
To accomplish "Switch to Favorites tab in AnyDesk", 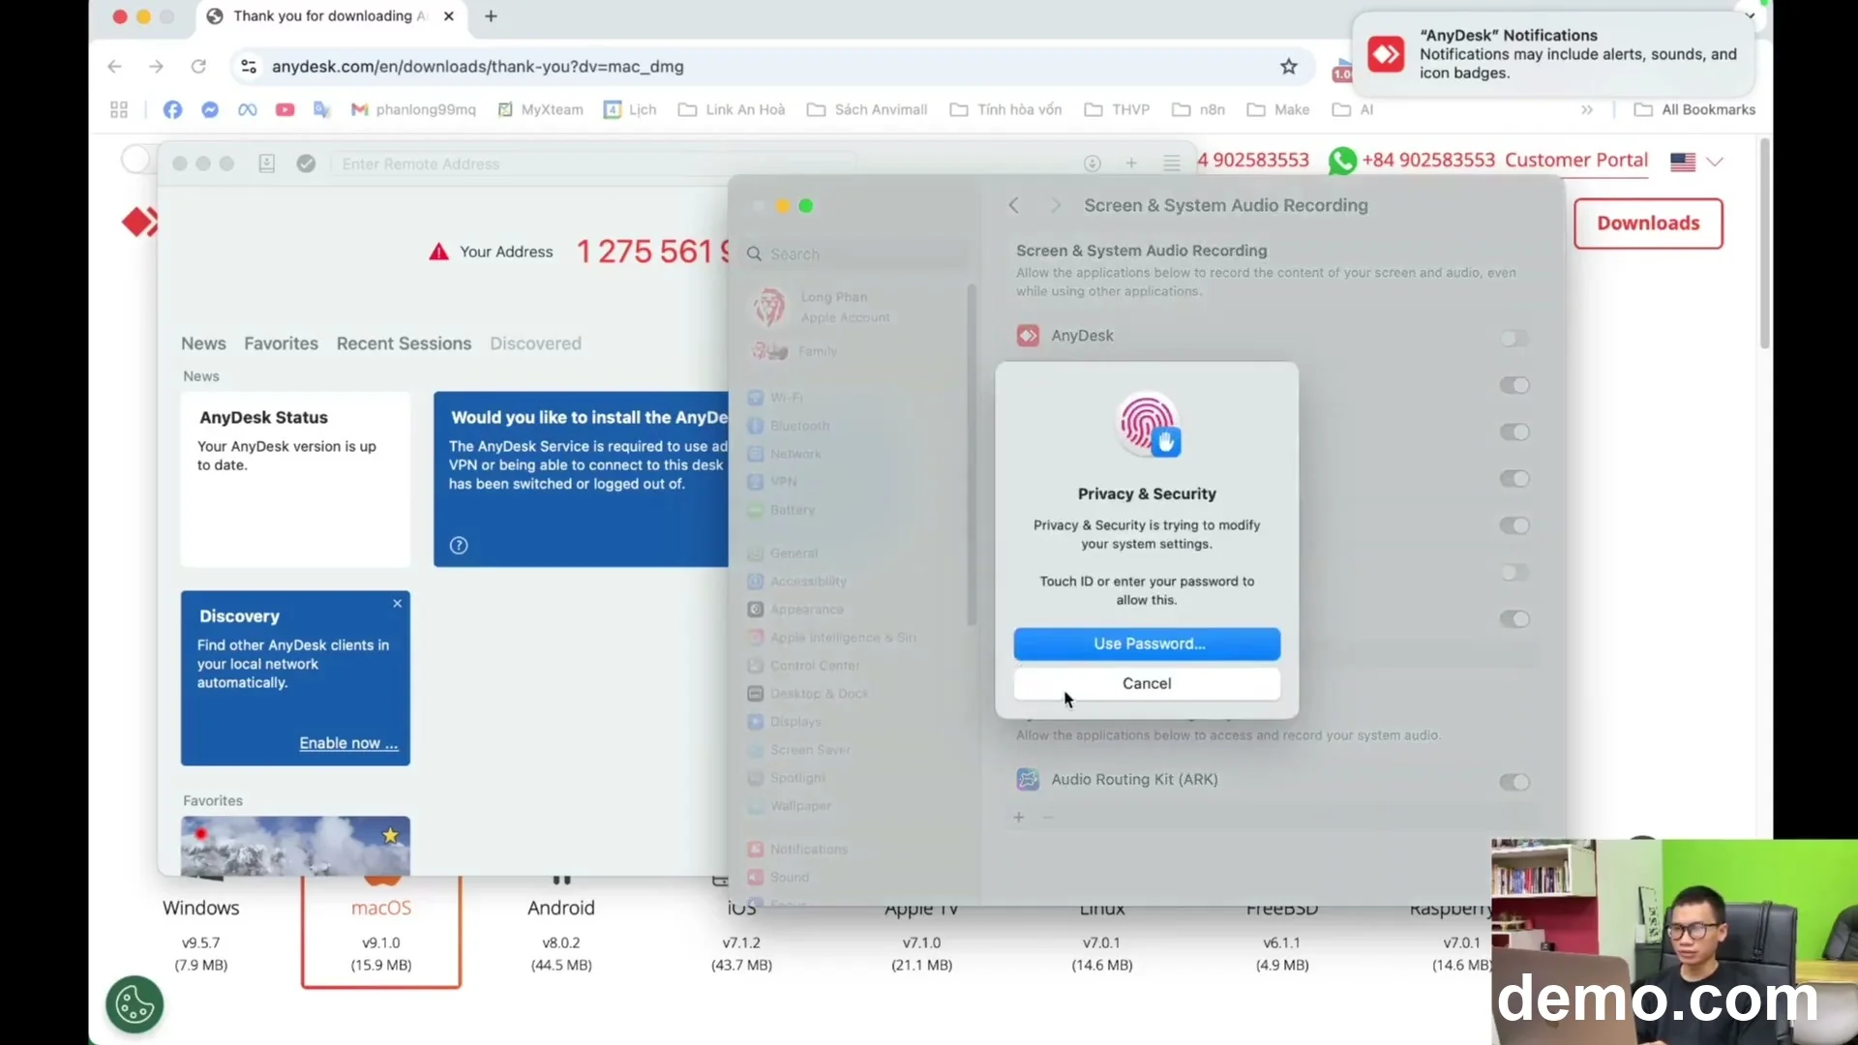I will [x=281, y=343].
